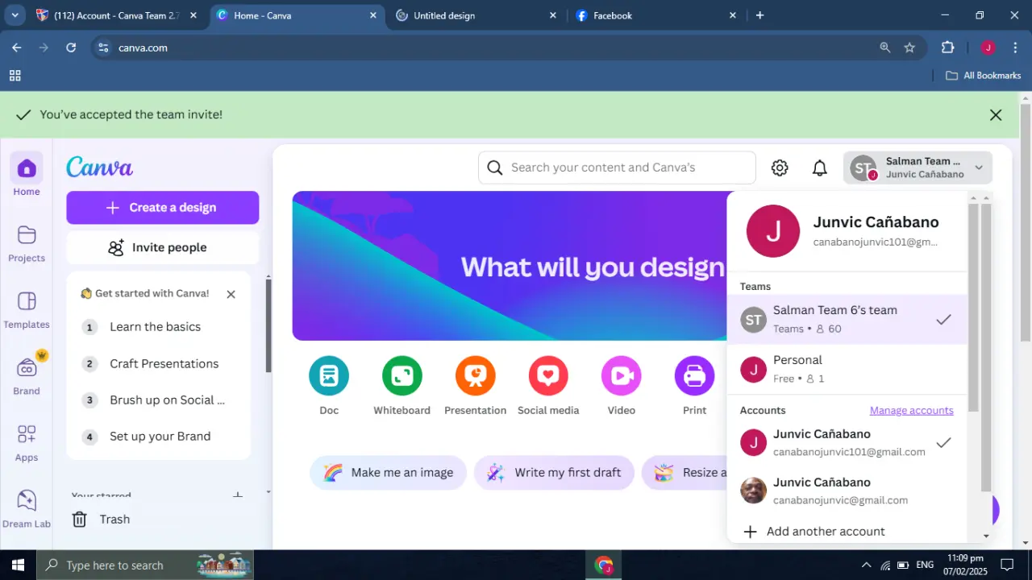This screenshot has width=1032, height=580.
Task: Select the Social media design type
Action: coord(548,386)
